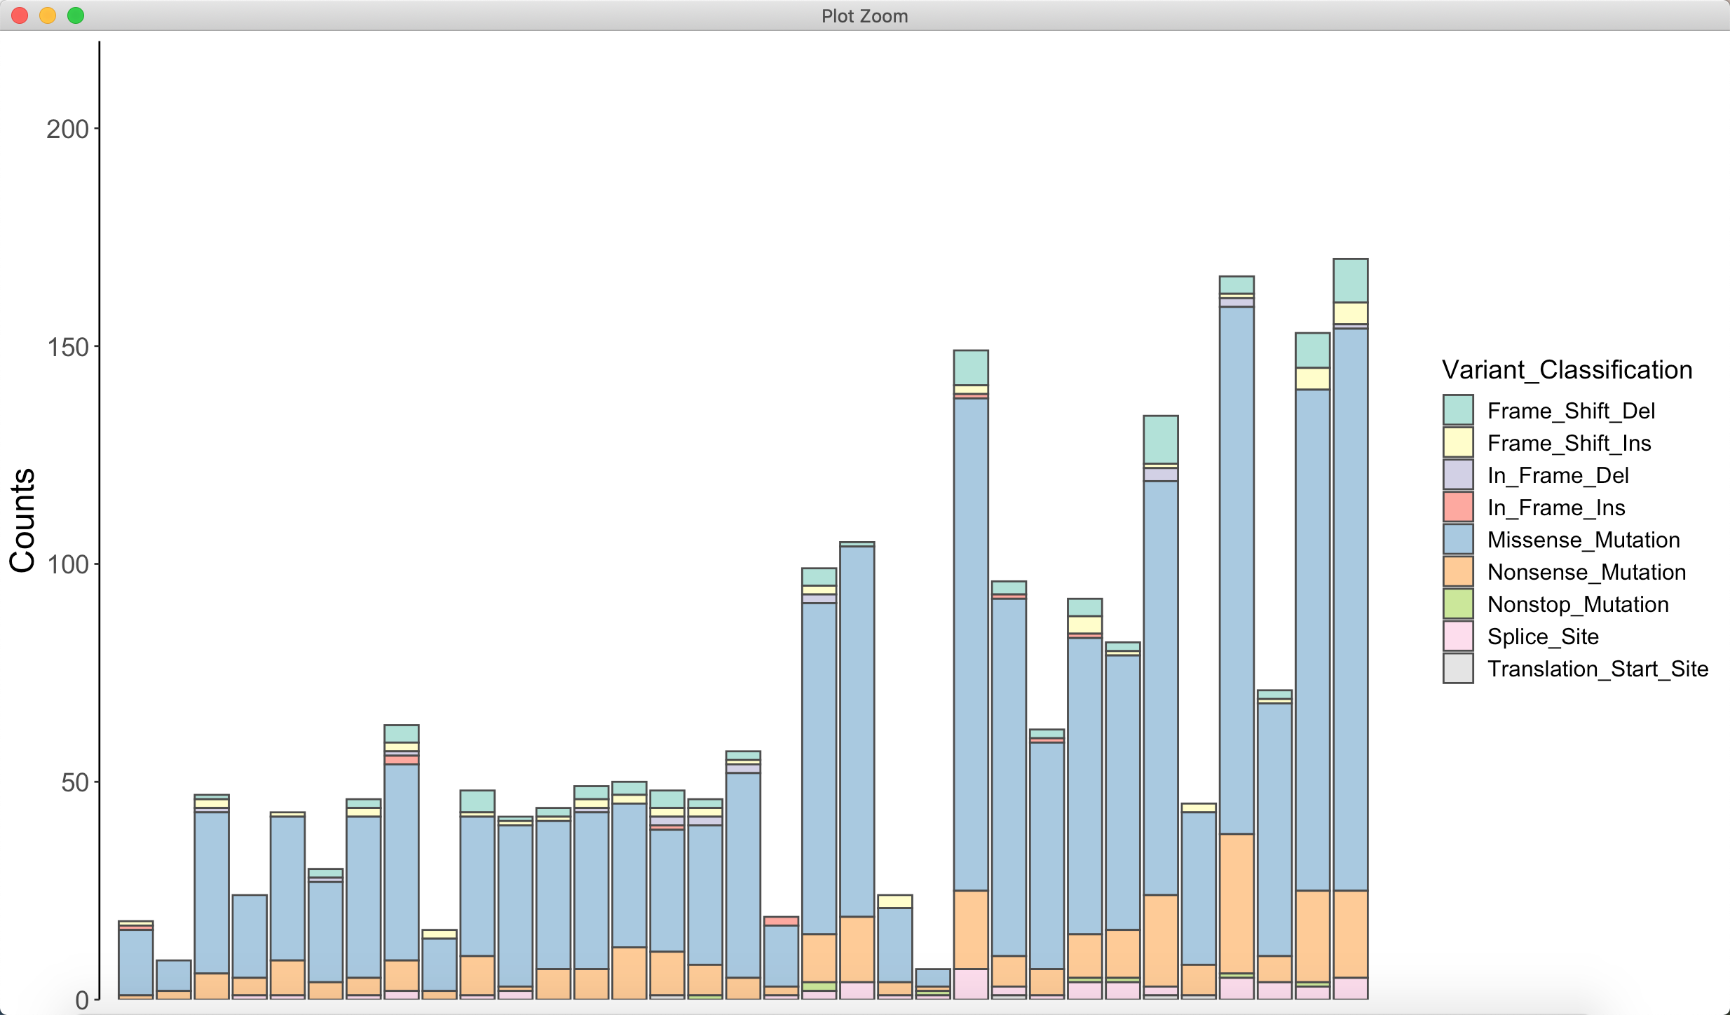The image size is (1730, 1015).
Task: Click the Nonsense_Mutation orange legend swatch
Action: coord(1458,571)
